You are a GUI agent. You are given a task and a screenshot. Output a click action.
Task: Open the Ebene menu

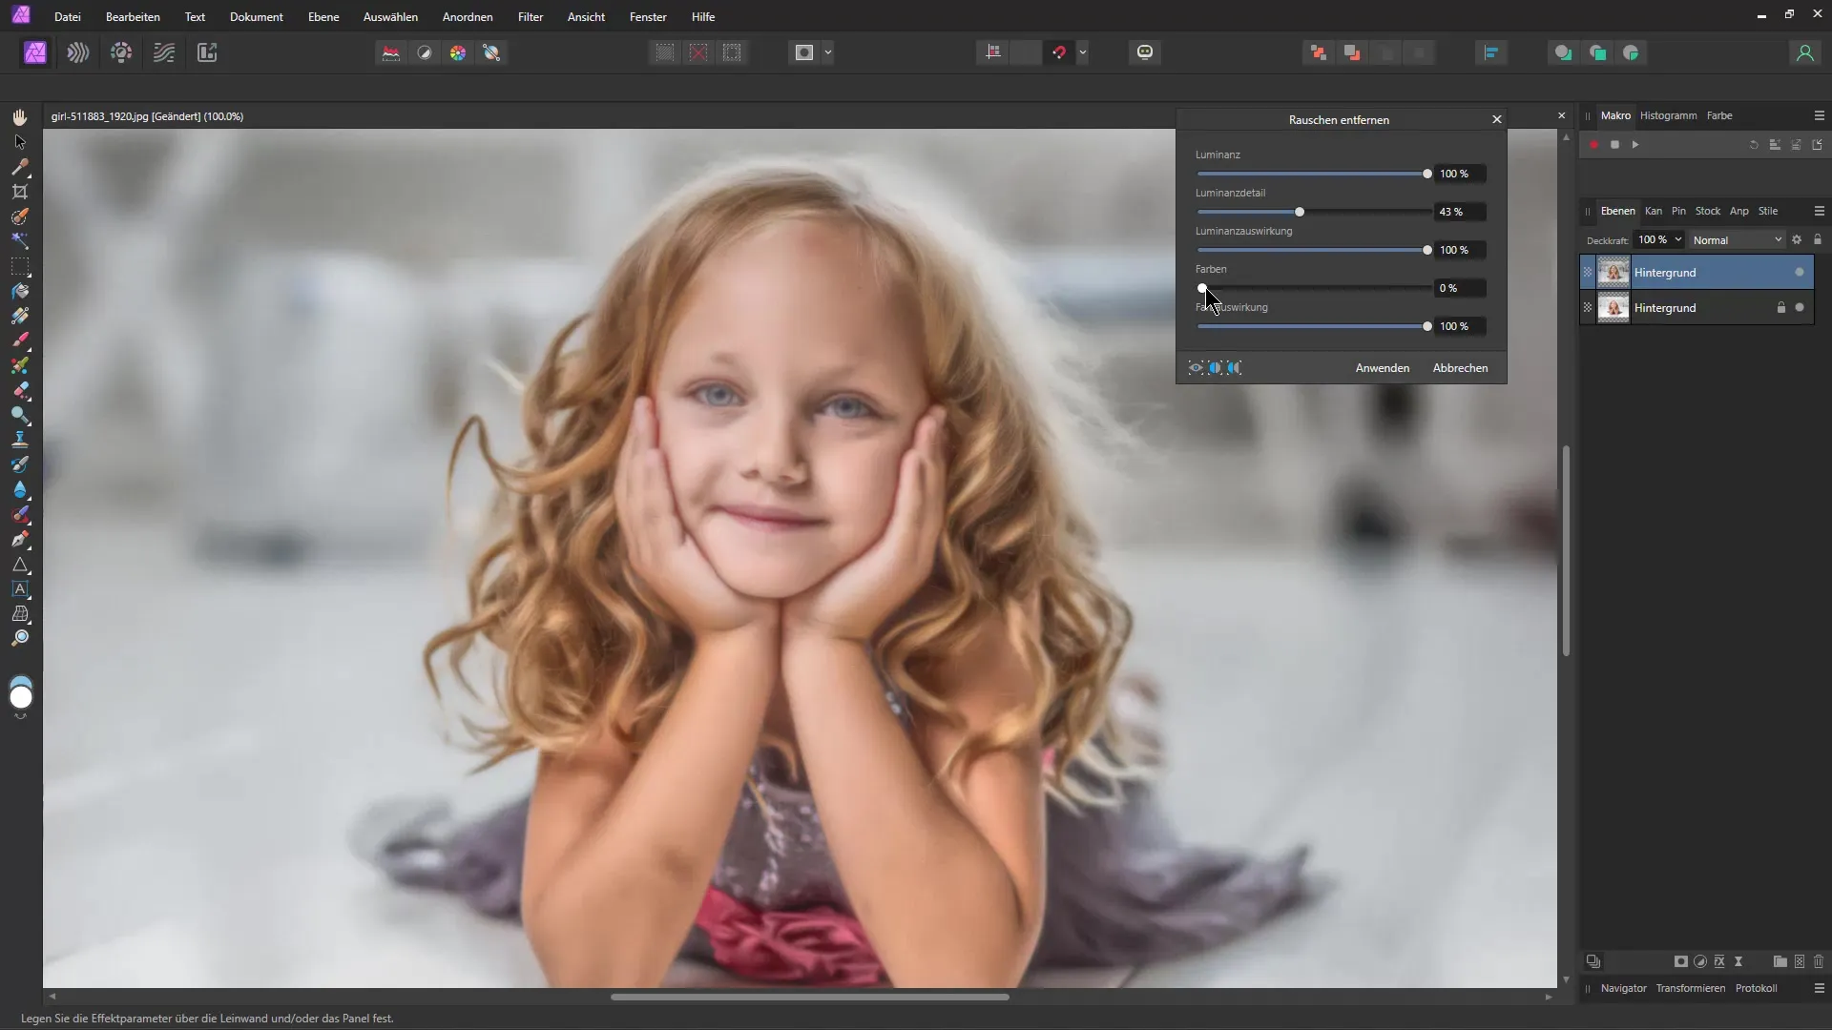[x=323, y=17]
